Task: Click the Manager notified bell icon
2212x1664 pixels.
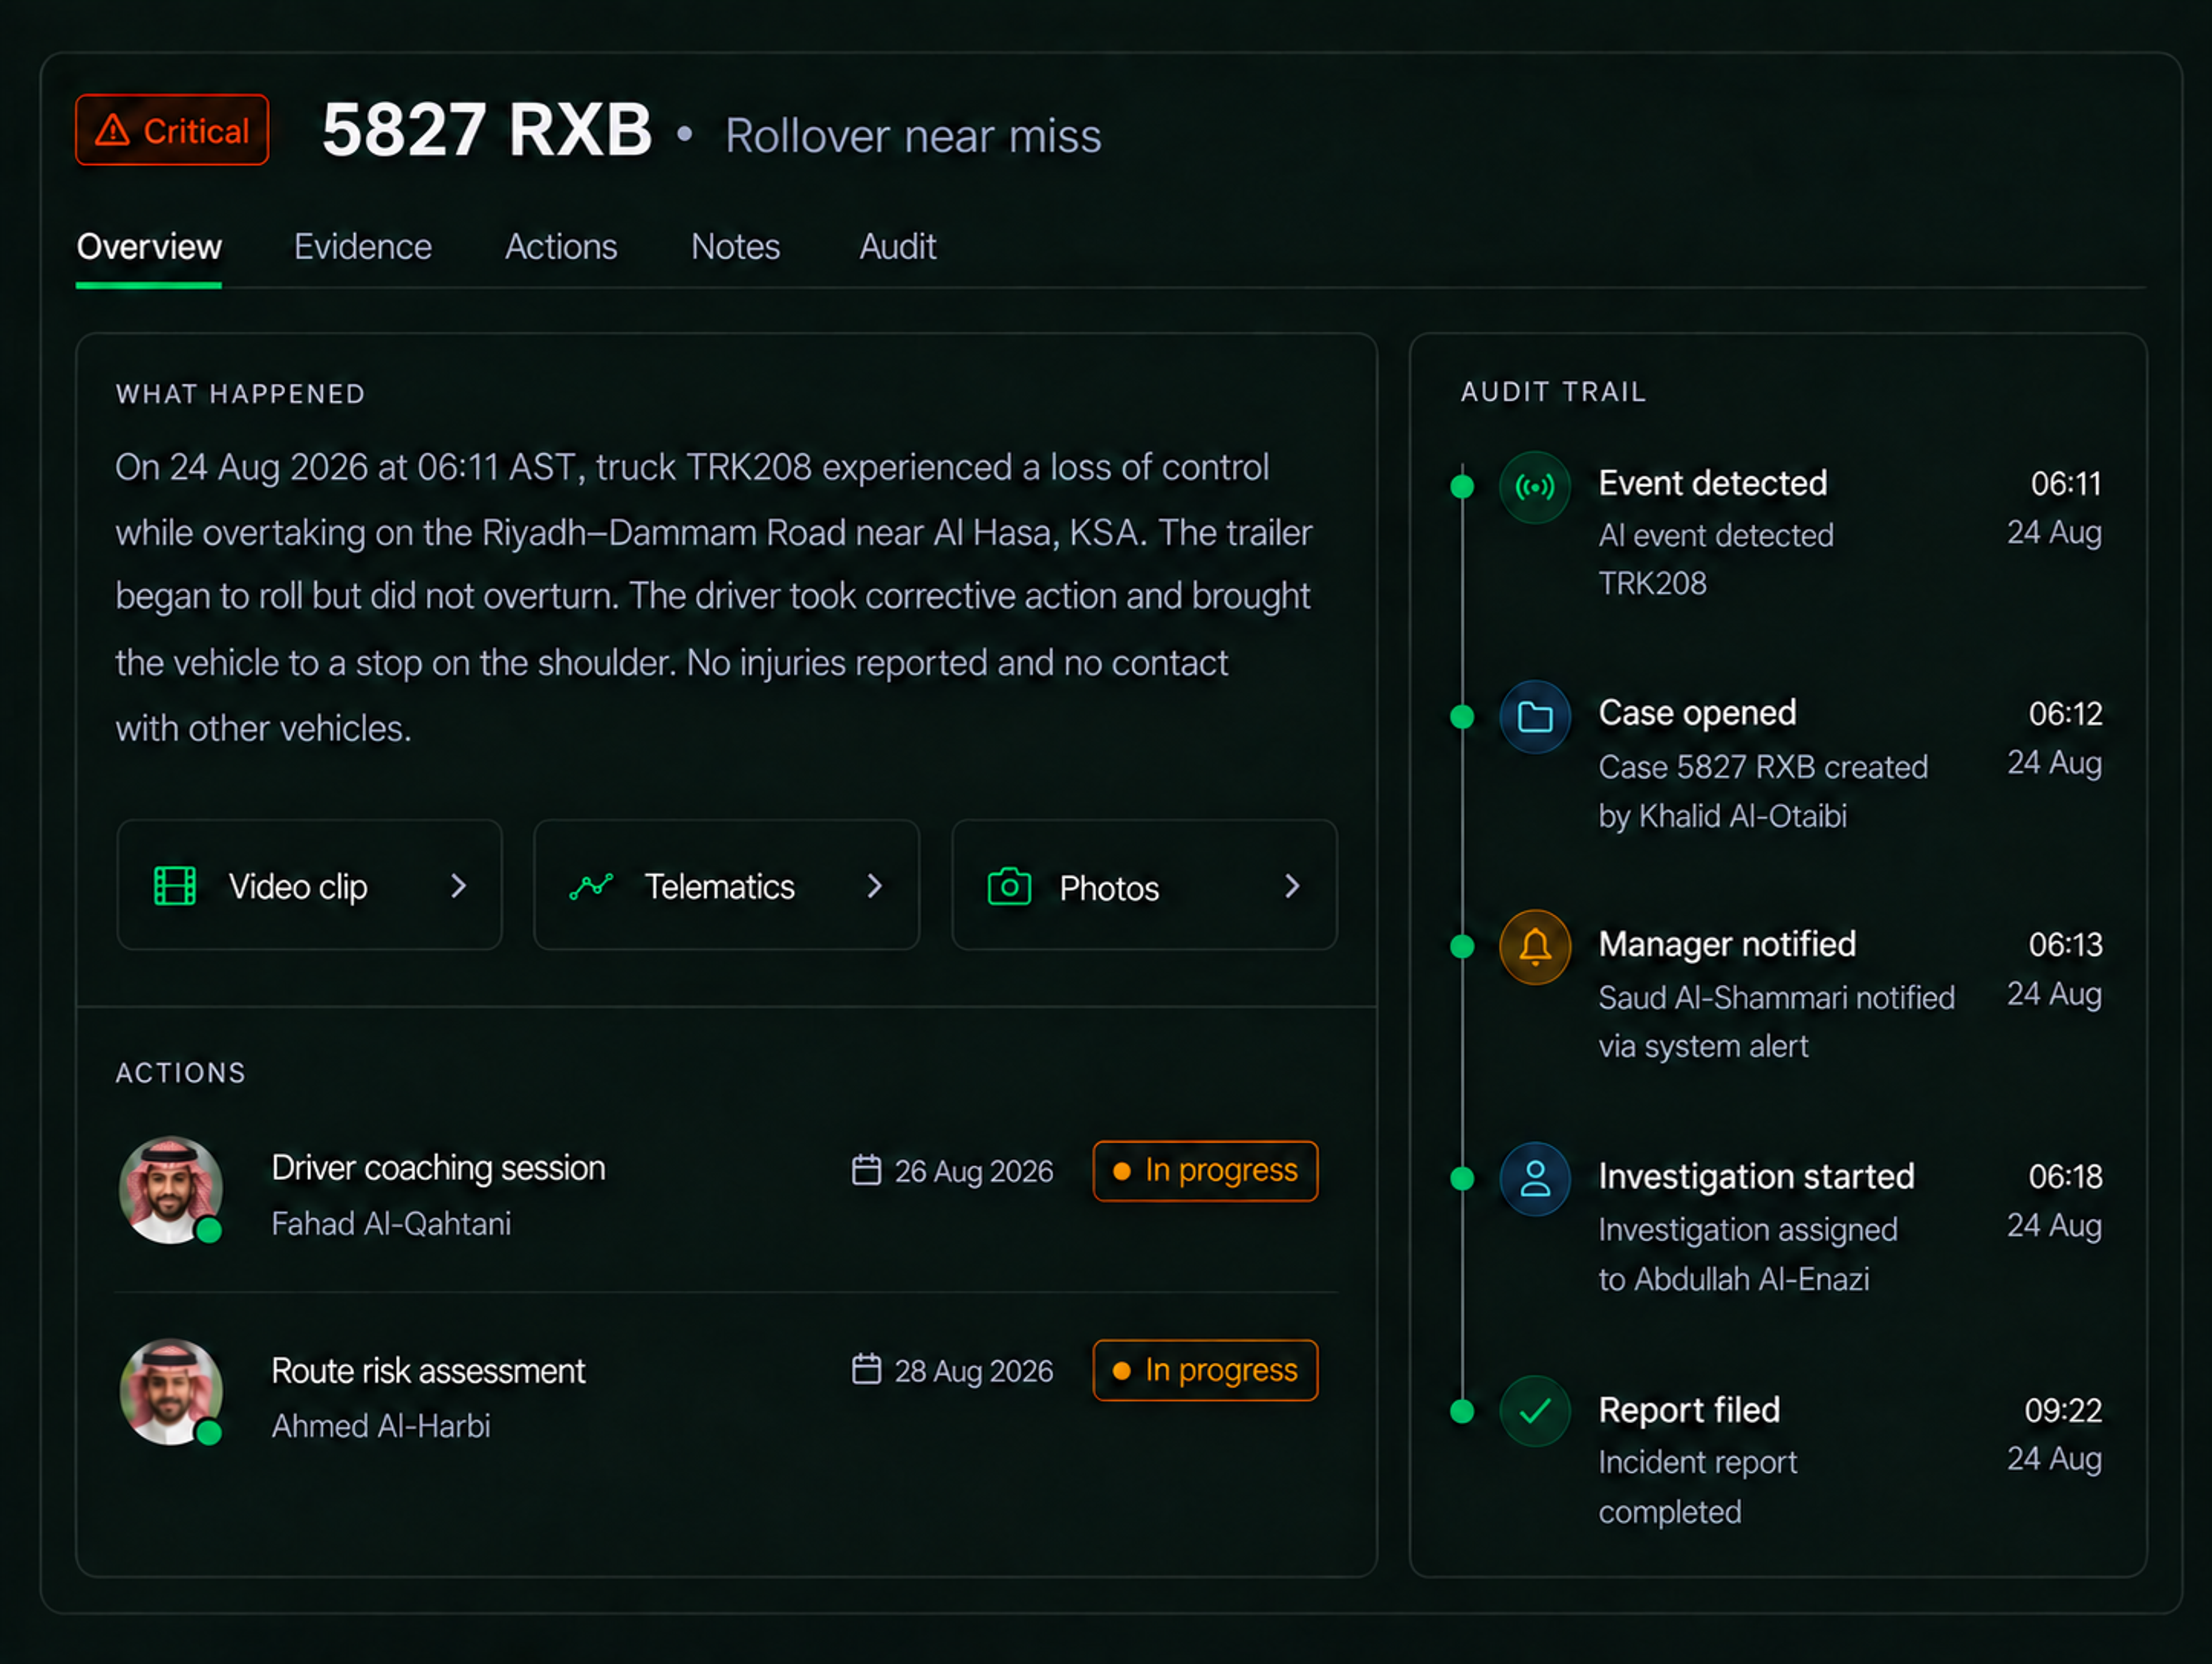Action: tap(1534, 947)
